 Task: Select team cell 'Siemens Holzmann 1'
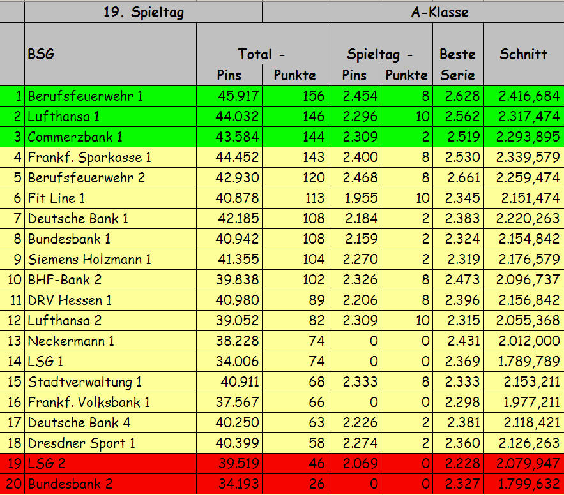(x=111, y=260)
